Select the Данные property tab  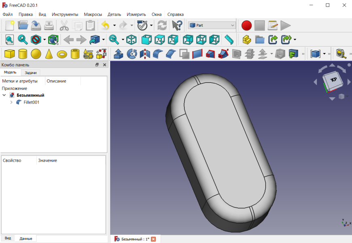(26, 239)
